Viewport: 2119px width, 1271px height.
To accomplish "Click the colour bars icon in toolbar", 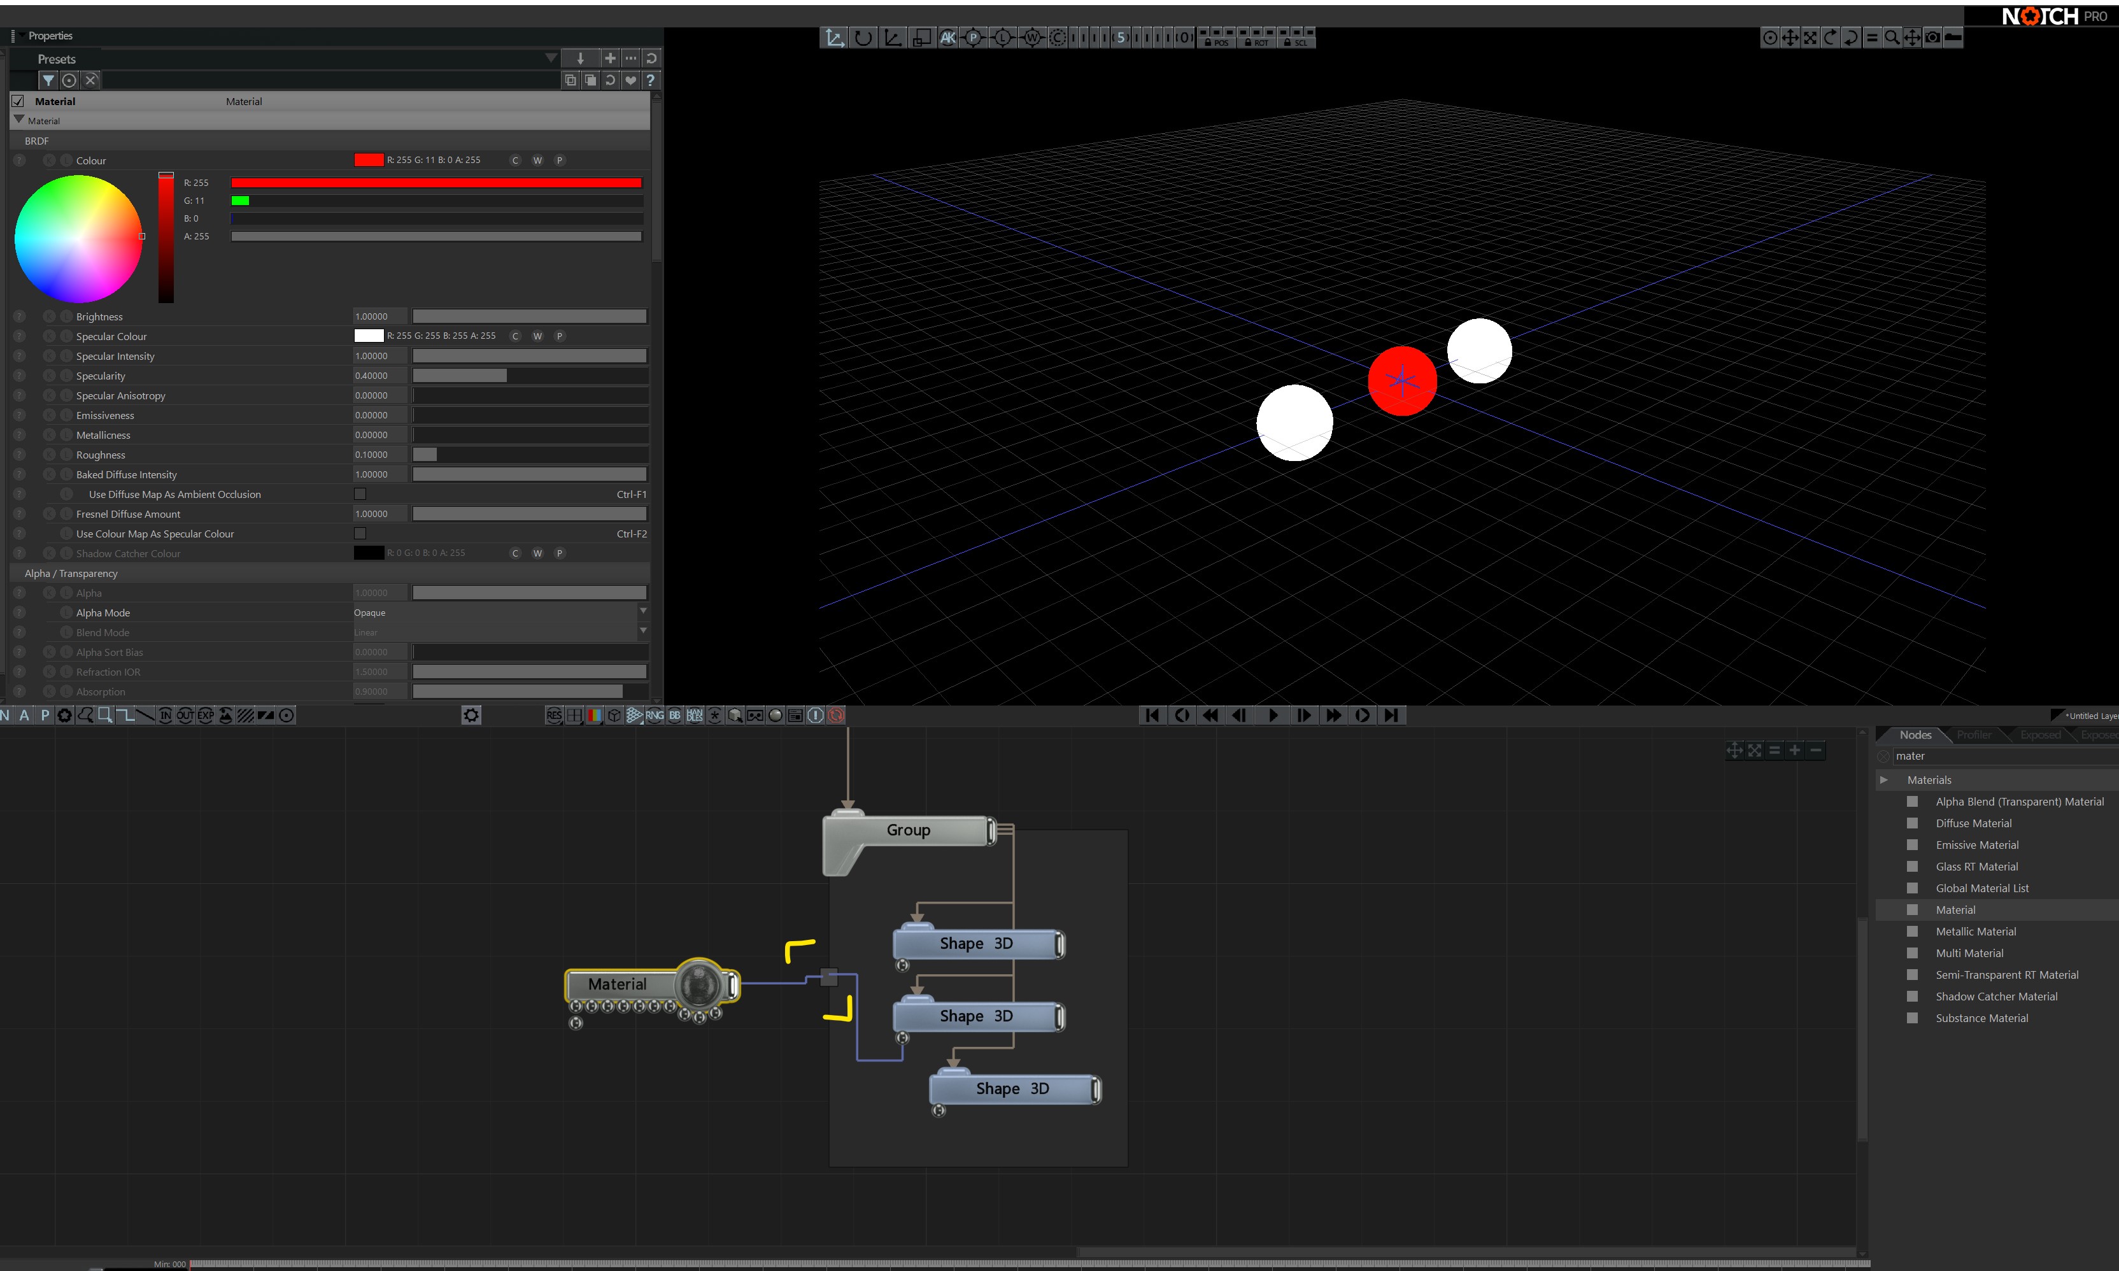I will point(594,715).
